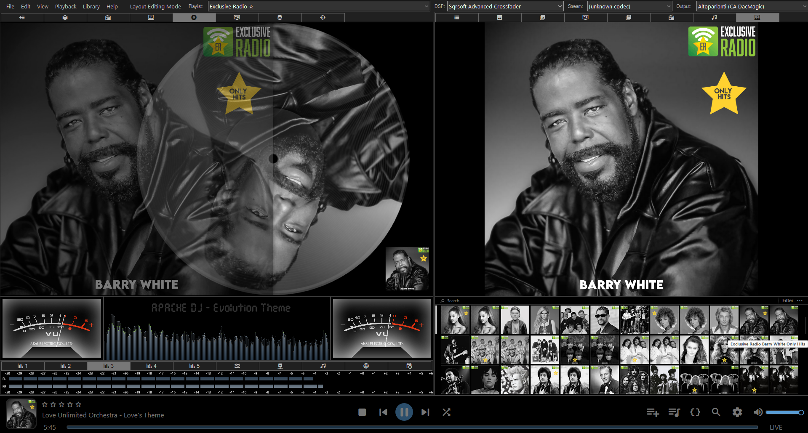Viewport: 808px width, 433px height.
Task: Open the Playback menu
Action: point(66,6)
